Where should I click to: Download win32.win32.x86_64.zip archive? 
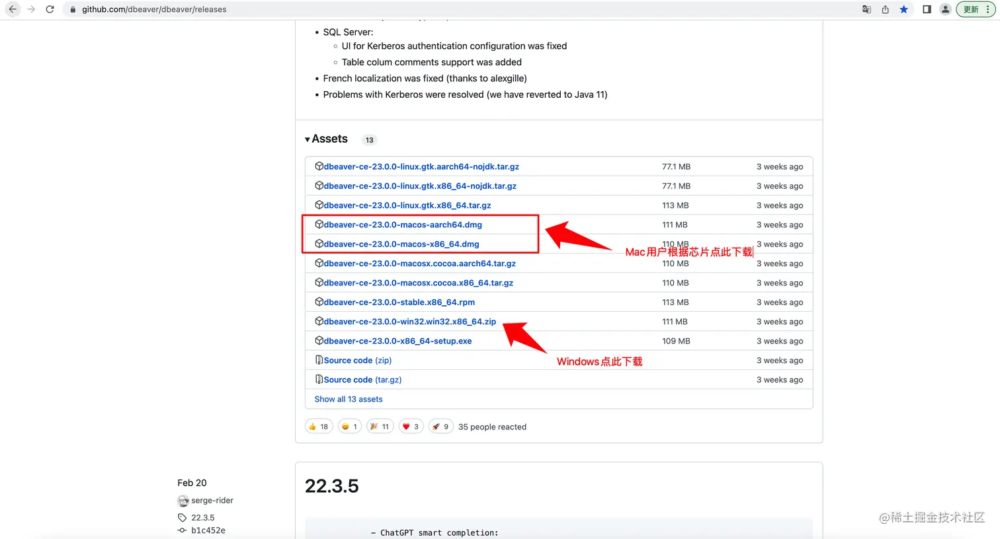click(410, 322)
